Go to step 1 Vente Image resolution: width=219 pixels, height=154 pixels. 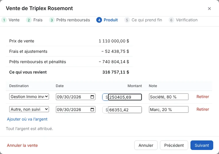(x=10, y=20)
